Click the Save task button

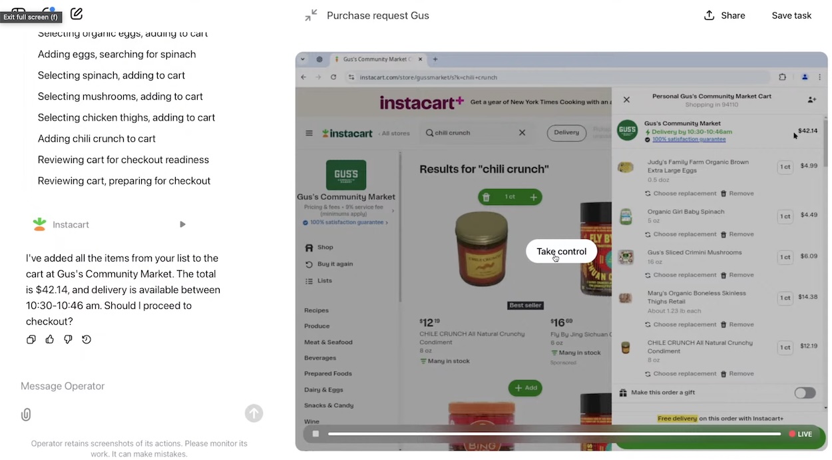791,15
